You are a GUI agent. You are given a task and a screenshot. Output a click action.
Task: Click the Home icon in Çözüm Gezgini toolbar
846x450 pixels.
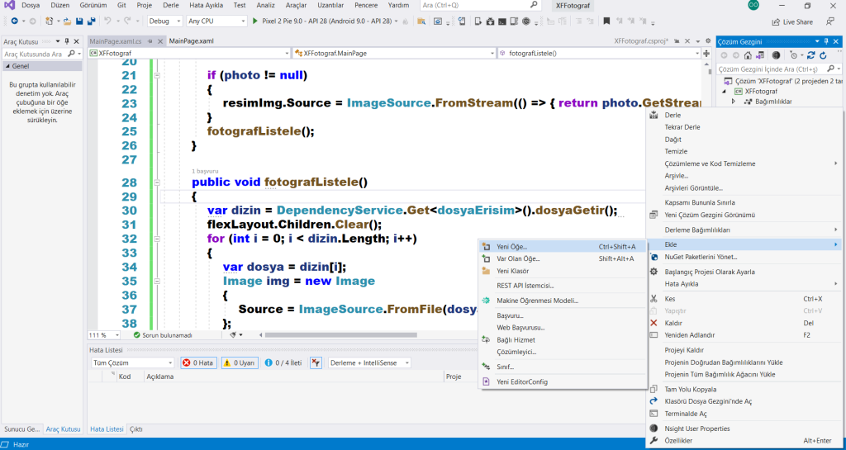click(x=747, y=55)
